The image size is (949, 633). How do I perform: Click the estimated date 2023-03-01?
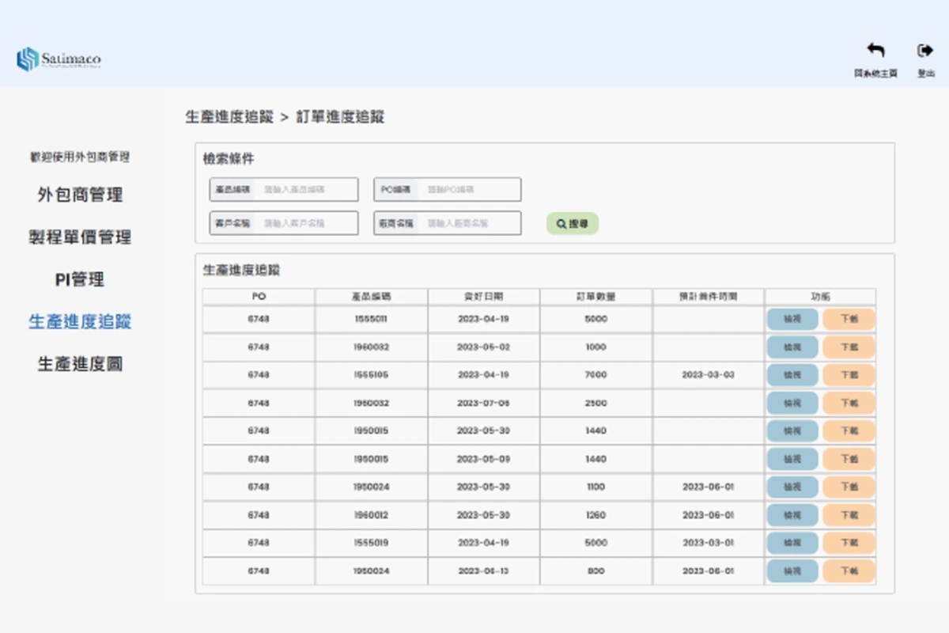708,544
